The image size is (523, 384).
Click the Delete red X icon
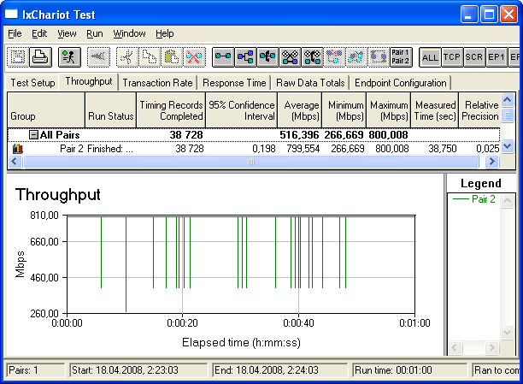194,57
